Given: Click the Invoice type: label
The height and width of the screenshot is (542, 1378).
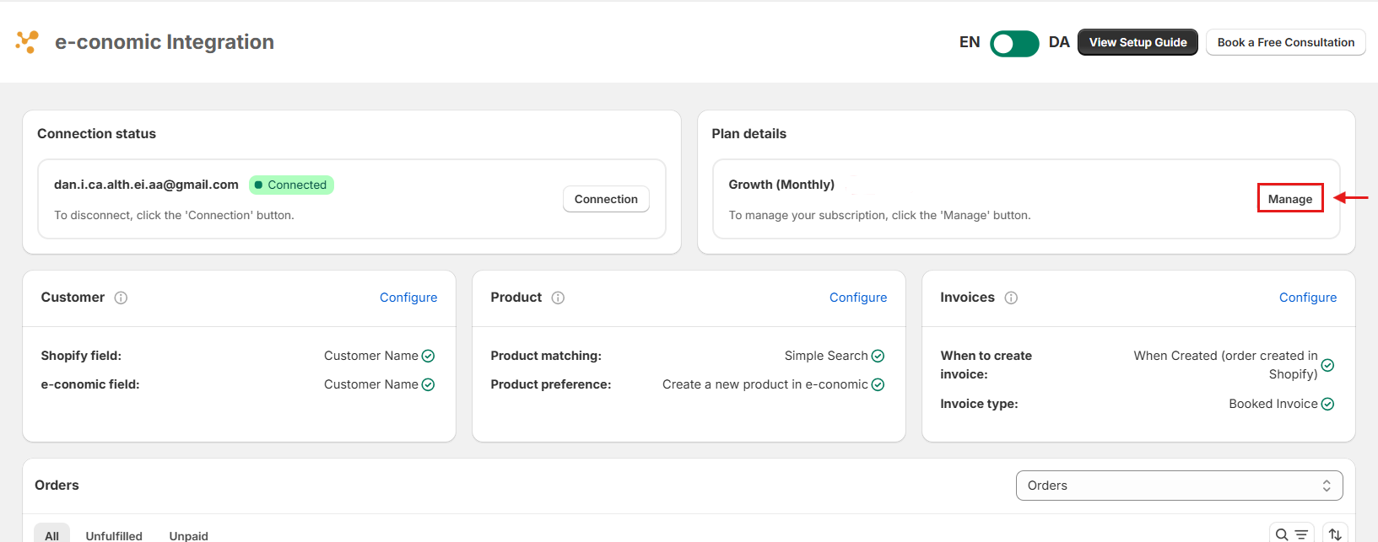Looking at the screenshot, I should 979,404.
